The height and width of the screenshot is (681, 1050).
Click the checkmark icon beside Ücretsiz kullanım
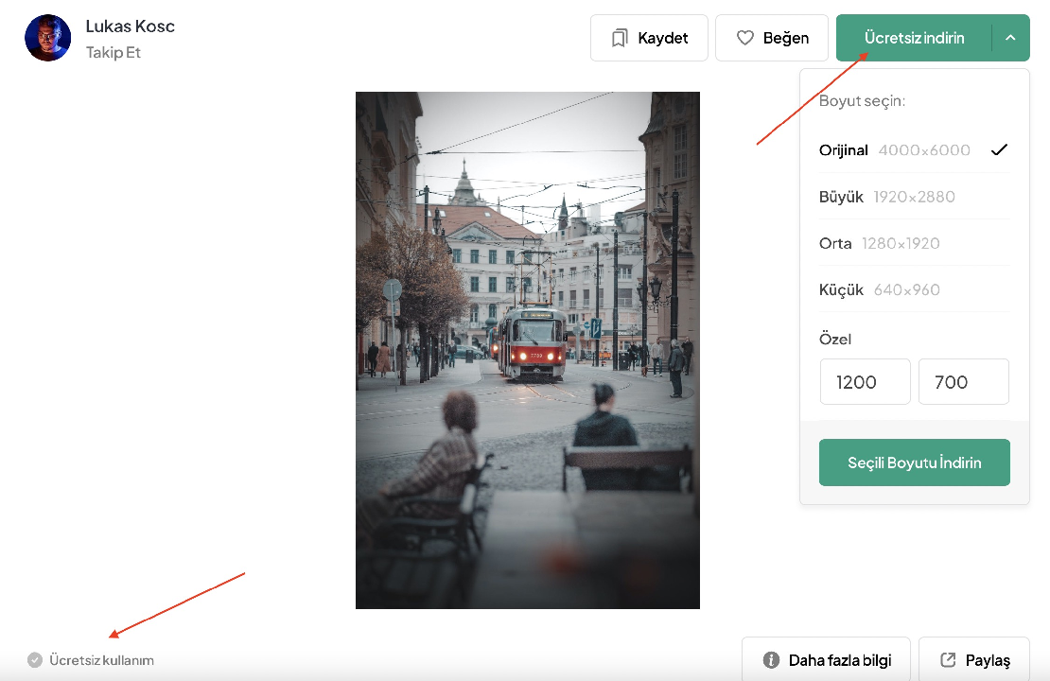pos(35,660)
